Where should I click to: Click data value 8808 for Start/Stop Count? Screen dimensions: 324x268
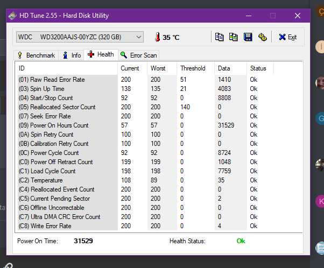pyautogui.click(x=224, y=98)
